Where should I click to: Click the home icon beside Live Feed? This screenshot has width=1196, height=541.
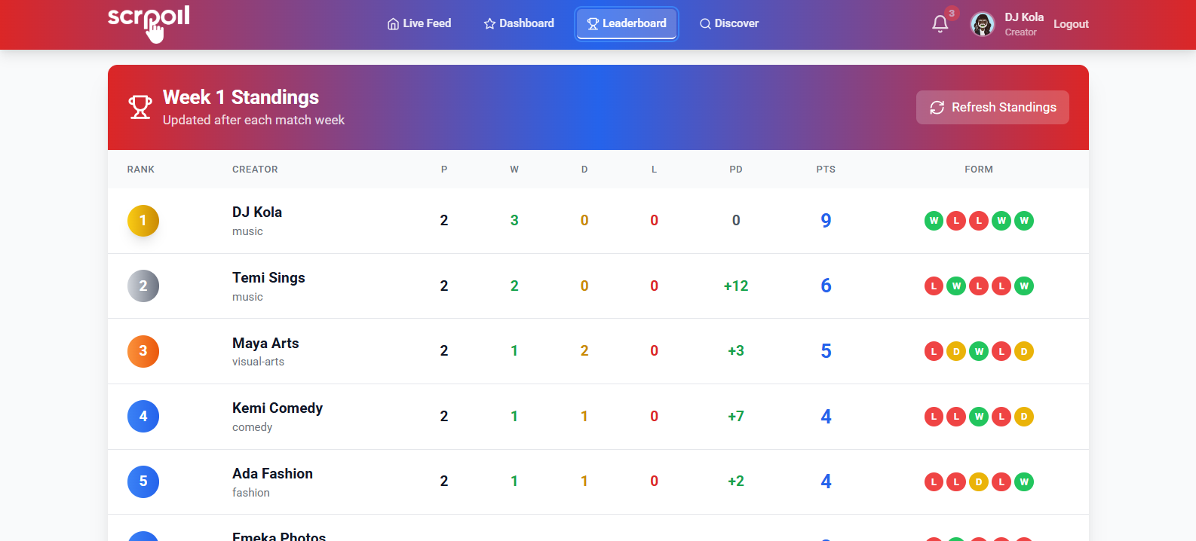coord(393,24)
